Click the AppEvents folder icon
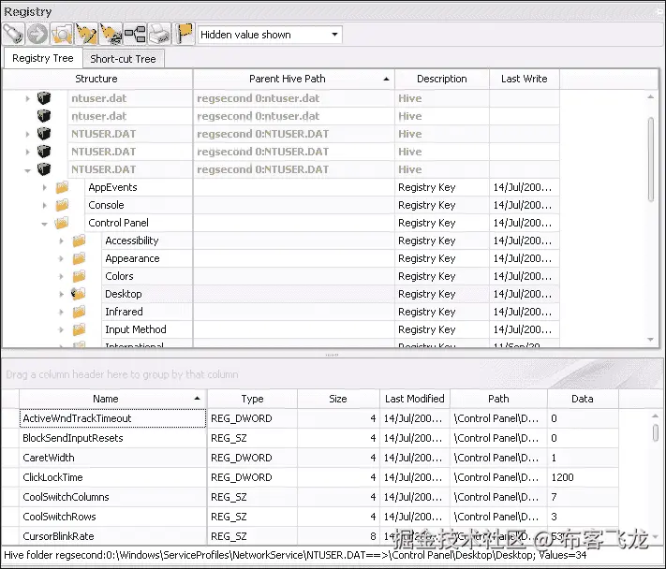 (x=62, y=187)
